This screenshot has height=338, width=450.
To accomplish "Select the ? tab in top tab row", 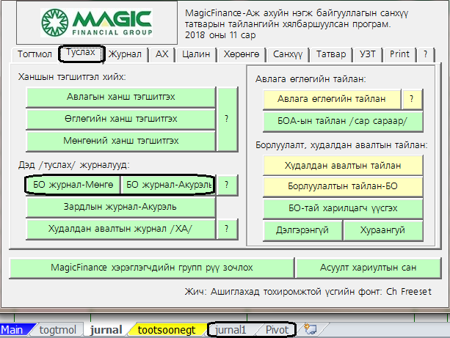I will coord(424,54).
